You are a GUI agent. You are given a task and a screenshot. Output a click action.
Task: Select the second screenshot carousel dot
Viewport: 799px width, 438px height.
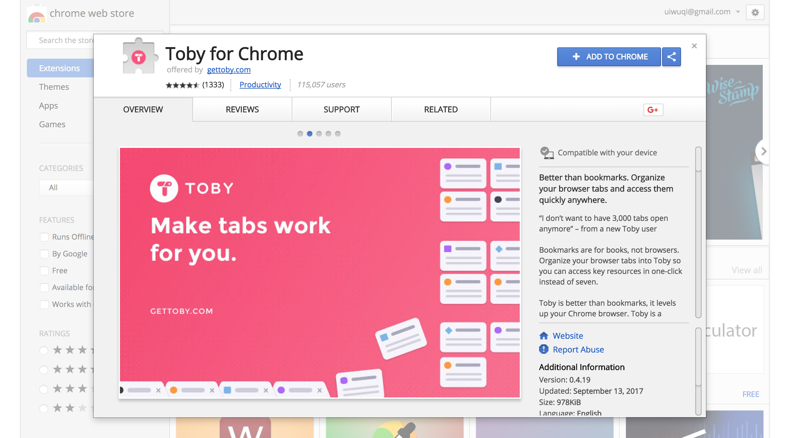(310, 134)
